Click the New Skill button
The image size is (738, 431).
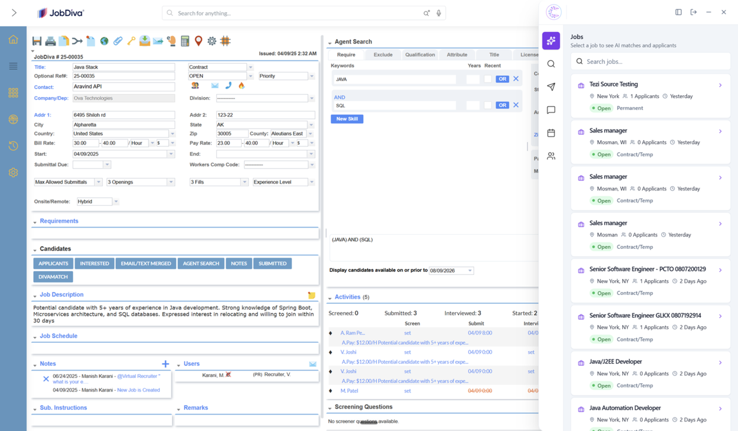[x=347, y=119]
